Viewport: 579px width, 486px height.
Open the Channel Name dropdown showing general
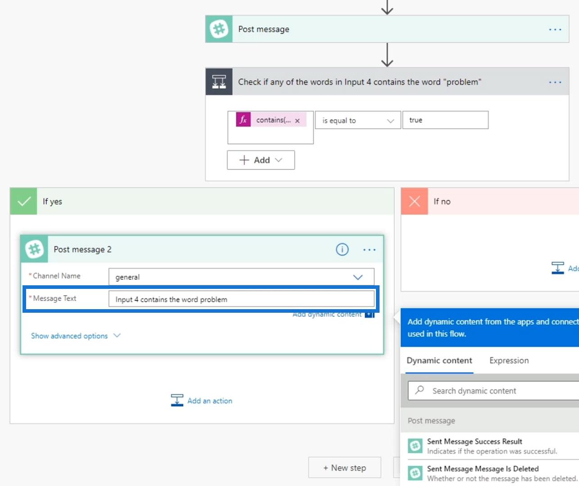point(241,277)
